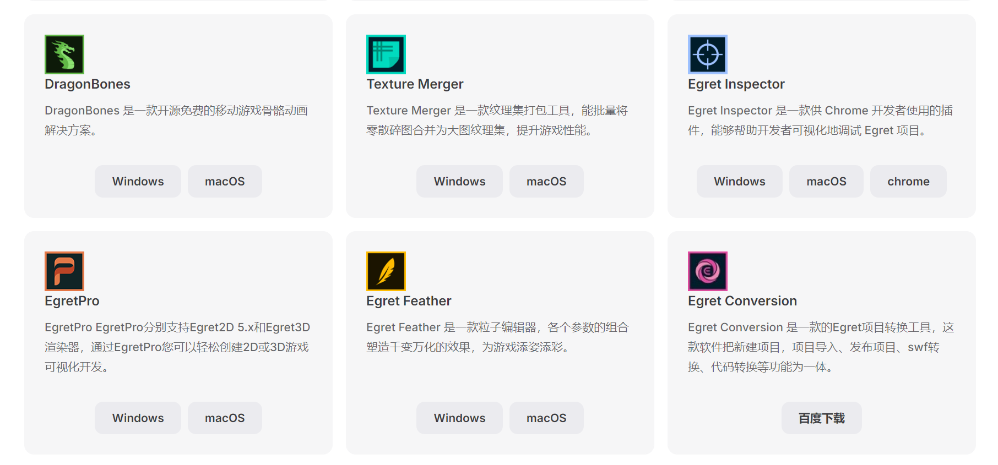Image resolution: width=998 pixels, height=465 pixels.
Task: Download EgretPro for Windows
Action: tap(138, 418)
